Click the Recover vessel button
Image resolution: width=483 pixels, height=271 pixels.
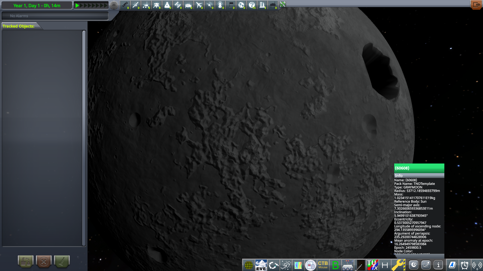click(26, 261)
